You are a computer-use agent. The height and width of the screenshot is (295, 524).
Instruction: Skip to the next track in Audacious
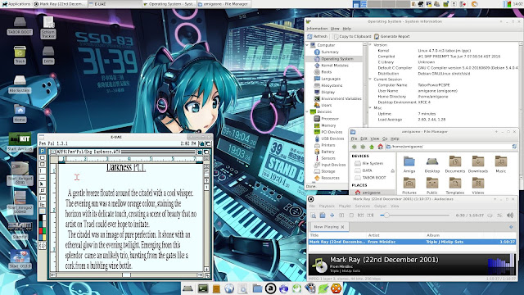click(x=370, y=216)
